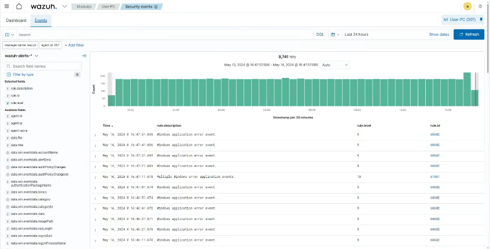
Task: Open the calendar quick date menu
Action: pyautogui.click(x=335, y=35)
